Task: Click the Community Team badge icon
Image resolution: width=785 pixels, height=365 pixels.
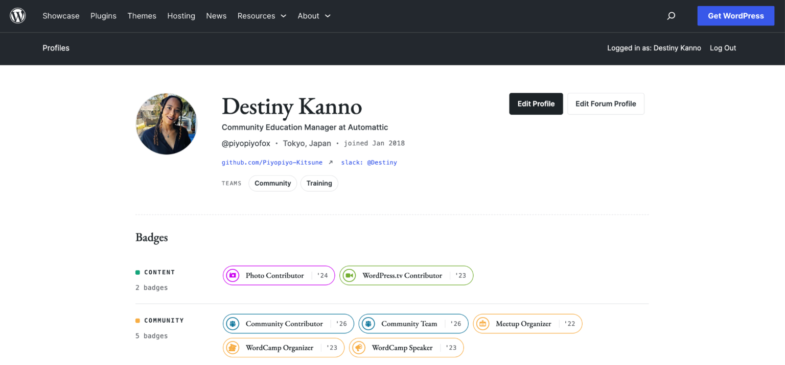Action: (x=368, y=324)
